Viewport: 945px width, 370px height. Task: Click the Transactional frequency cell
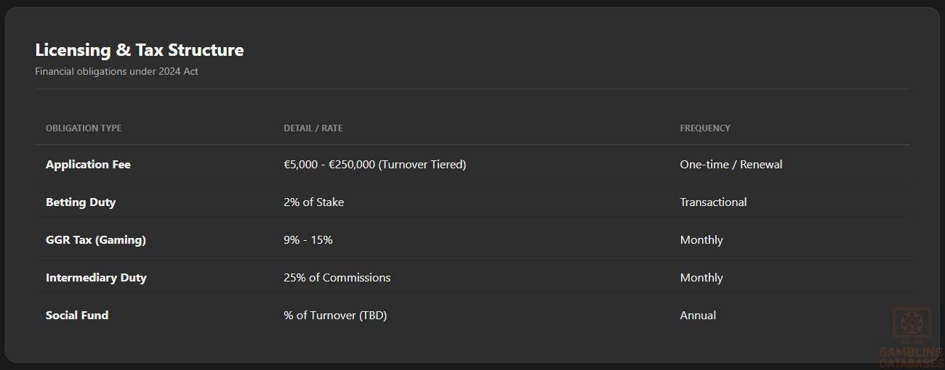tap(713, 202)
